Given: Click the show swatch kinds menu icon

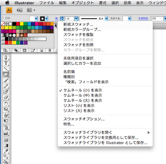Looking at the screenshot, I should 17,51.
